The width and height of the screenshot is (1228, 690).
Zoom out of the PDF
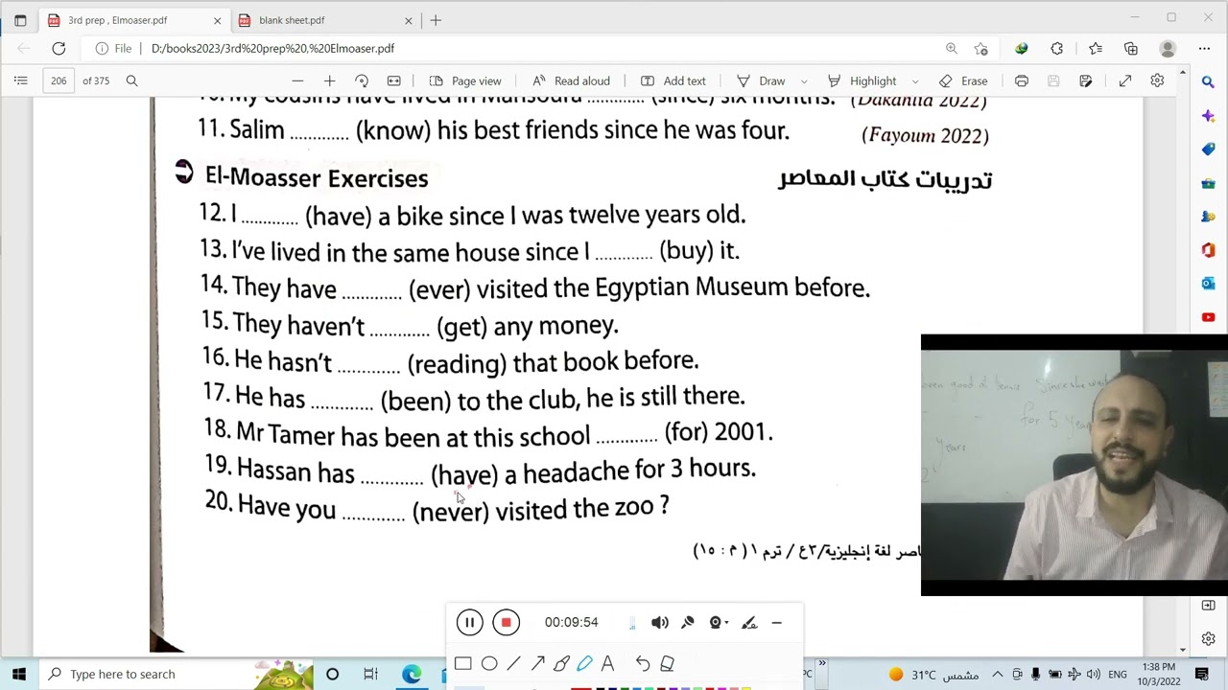coord(297,81)
